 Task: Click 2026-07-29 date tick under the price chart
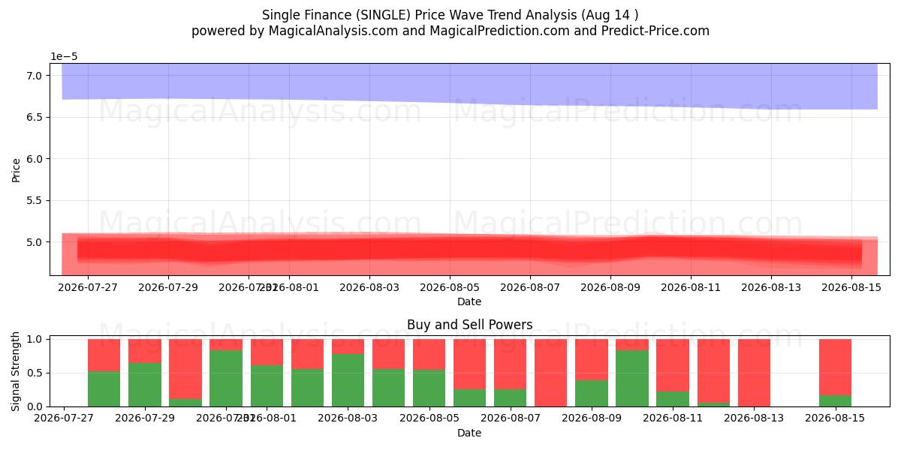pyautogui.click(x=168, y=286)
